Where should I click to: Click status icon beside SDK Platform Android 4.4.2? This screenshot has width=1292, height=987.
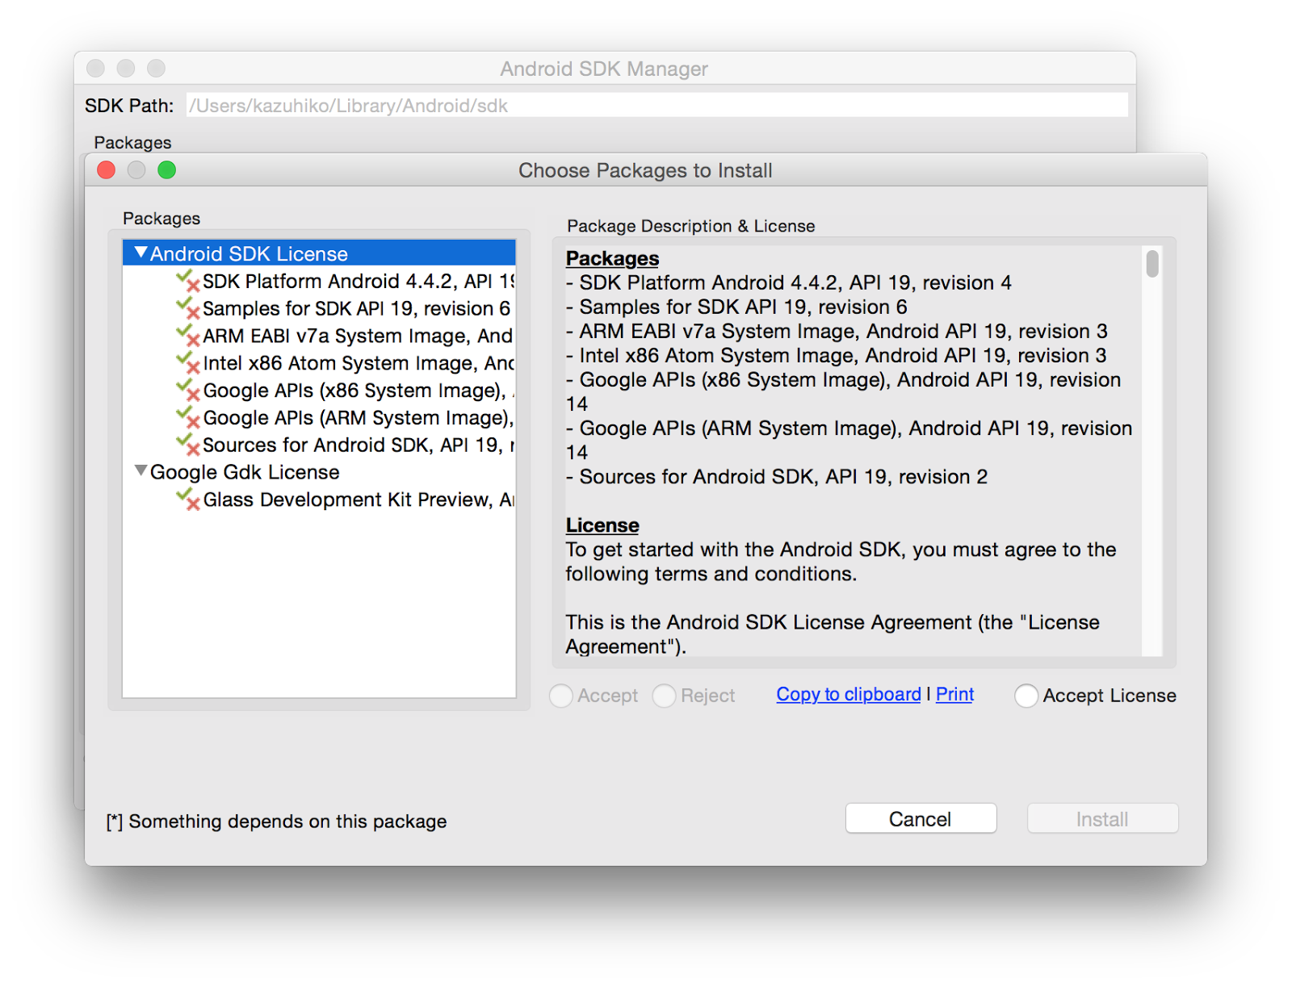188,281
